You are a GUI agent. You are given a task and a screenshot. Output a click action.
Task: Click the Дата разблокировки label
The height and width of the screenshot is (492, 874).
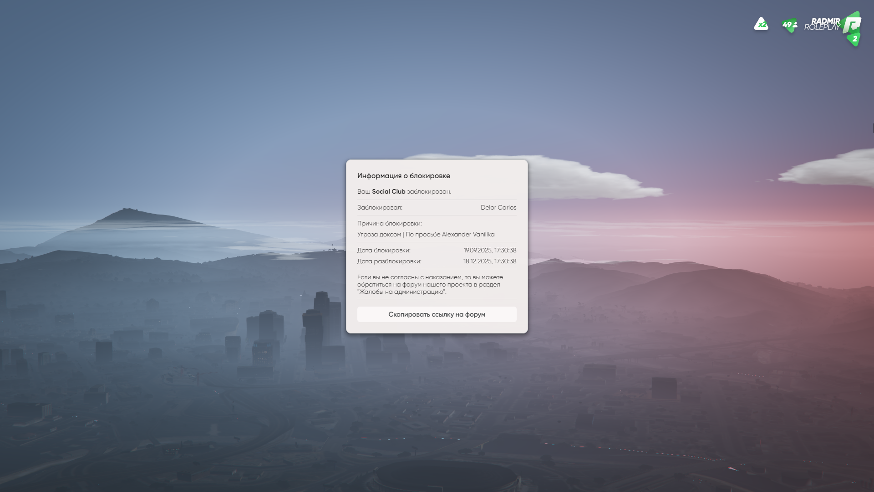coord(389,261)
